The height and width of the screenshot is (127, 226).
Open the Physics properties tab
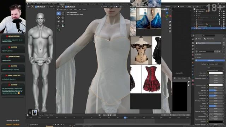[x=193, y=72]
